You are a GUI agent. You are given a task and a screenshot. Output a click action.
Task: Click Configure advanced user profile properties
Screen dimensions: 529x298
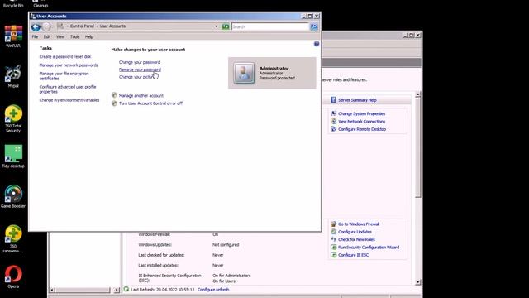click(x=68, y=89)
